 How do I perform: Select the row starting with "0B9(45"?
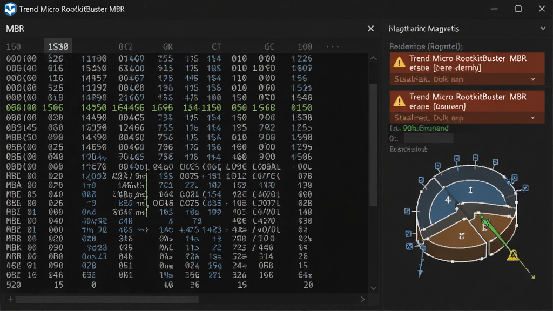[159, 127]
